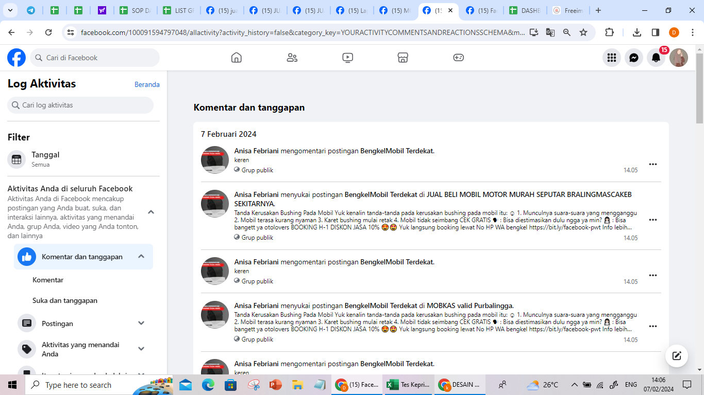
Task: Switch to the DASHB browser tab
Action: 525,10
